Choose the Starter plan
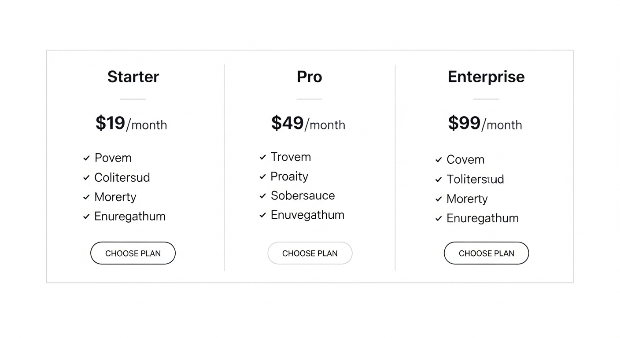Image resolution: width=620 pixels, height=338 pixels. (133, 253)
